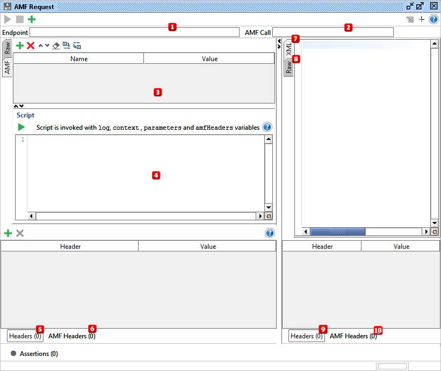Click response headers Value column heading
Viewport: 441px width, 371px height.
point(401,247)
